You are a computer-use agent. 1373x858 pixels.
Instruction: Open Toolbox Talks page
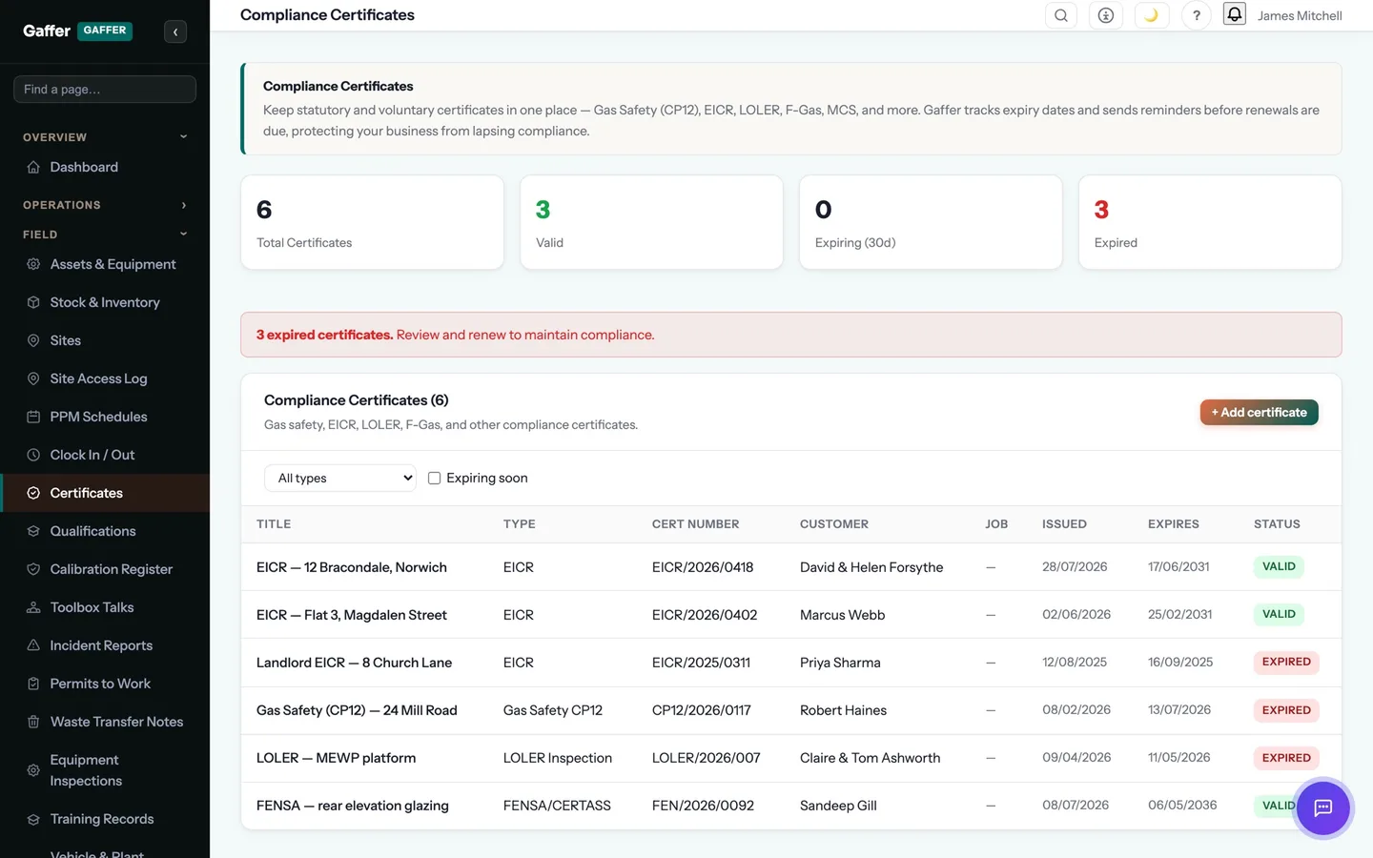coord(105,607)
